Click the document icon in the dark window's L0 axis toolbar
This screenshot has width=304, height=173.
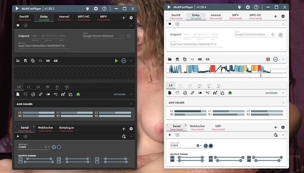point(18,94)
